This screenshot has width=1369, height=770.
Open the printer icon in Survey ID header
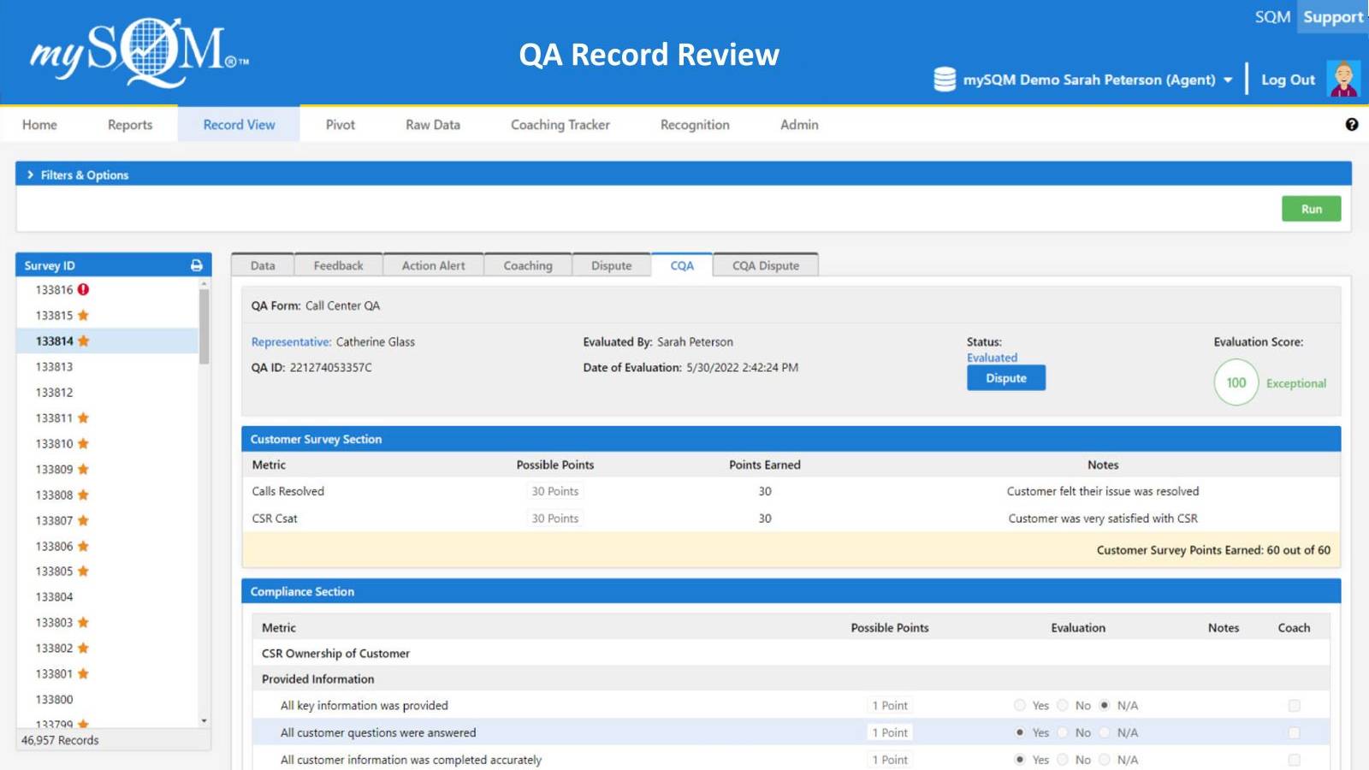[199, 265]
